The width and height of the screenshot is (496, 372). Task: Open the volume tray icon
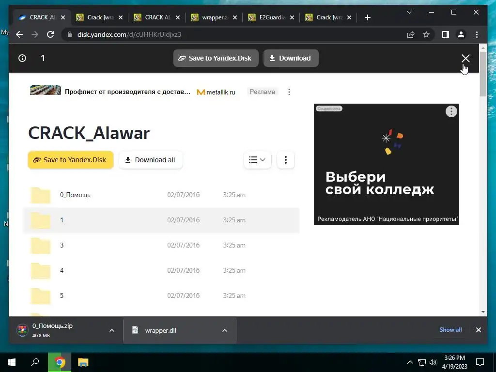[433, 362]
